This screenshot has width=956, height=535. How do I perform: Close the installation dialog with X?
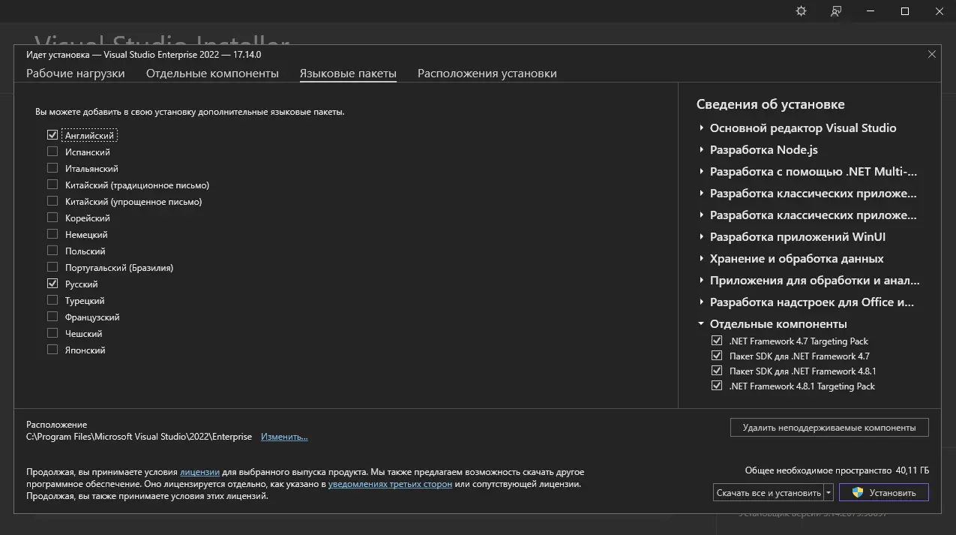point(932,54)
